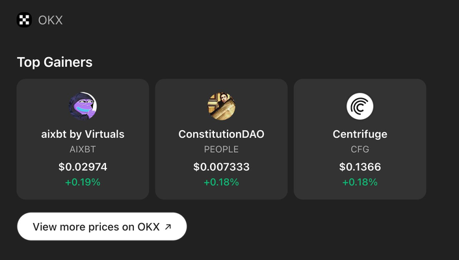Viewport: 459px width, 260px height.
Task: Click the ConstitutionDAO coin avatar
Action: point(221,106)
